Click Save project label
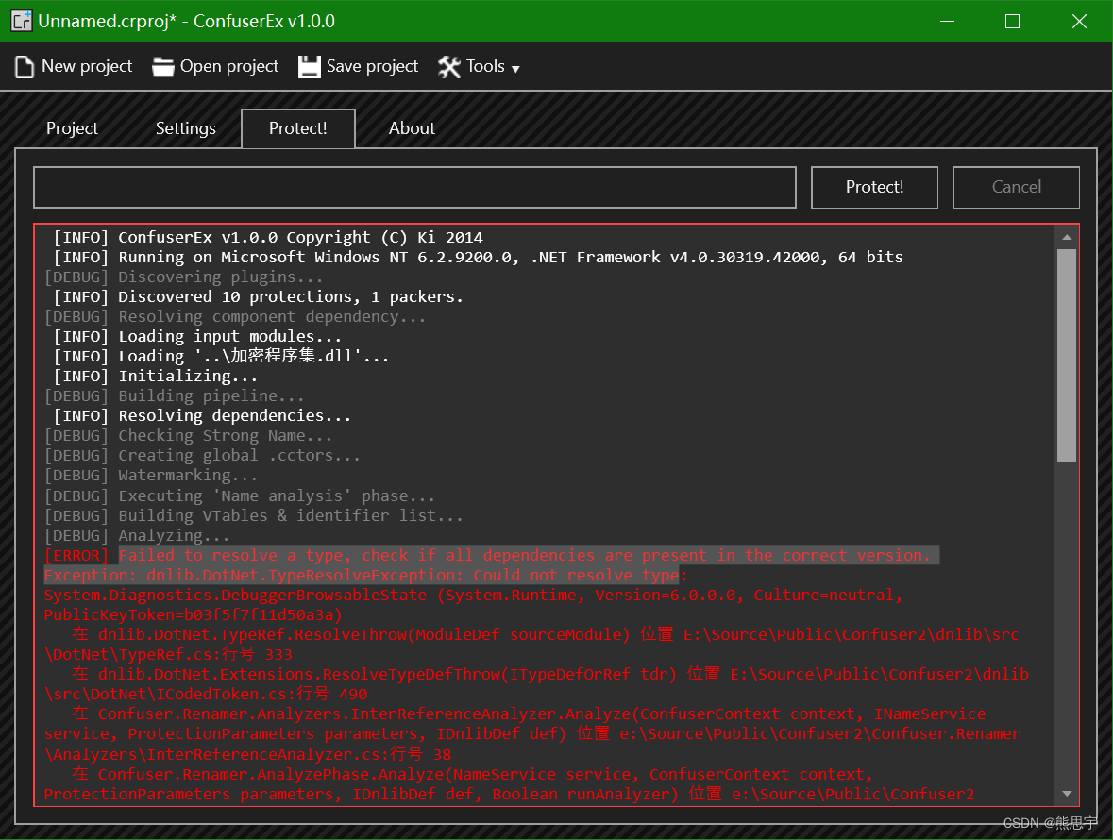This screenshot has width=1113, height=840. (x=372, y=66)
